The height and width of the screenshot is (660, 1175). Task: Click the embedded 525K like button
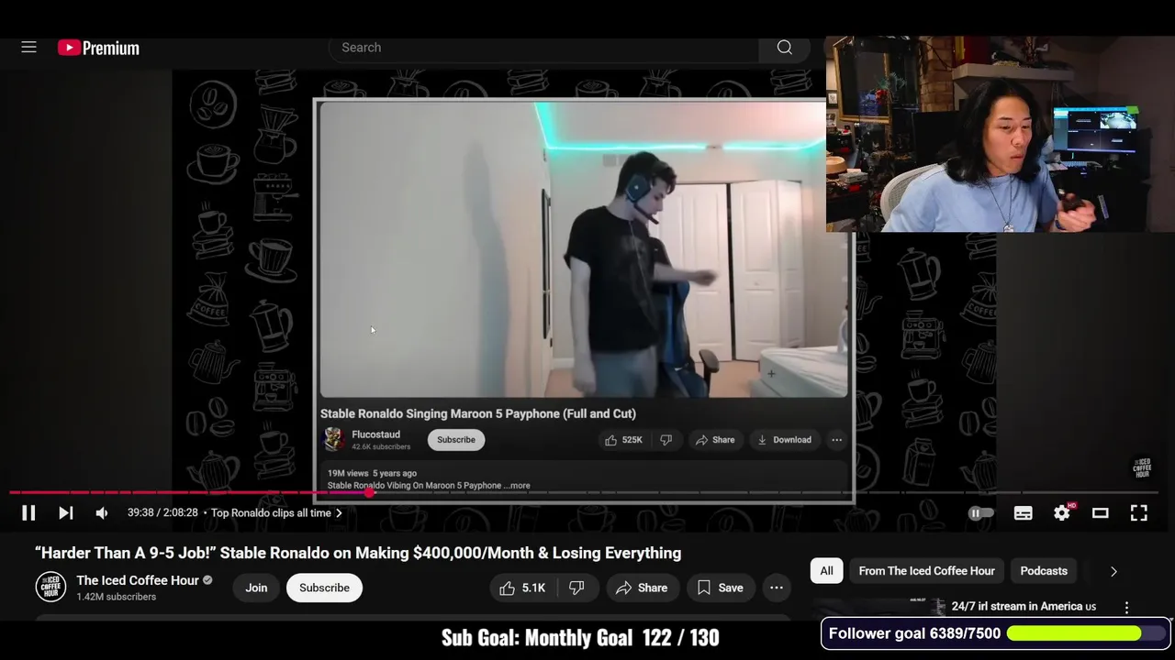[x=623, y=440]
